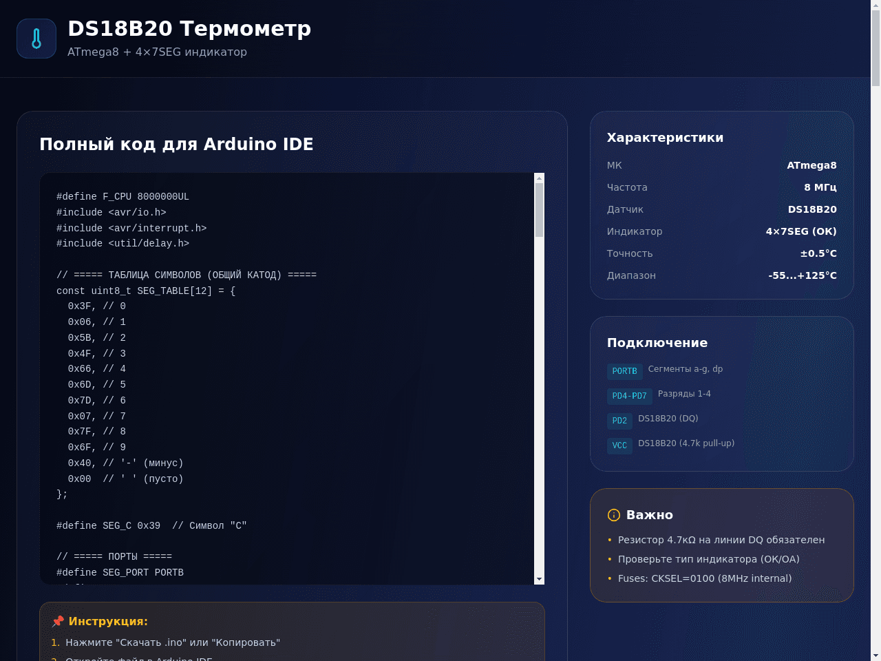Click the VCC pin badge
This screenshot has height=661, width=881.
coord(619,445)
